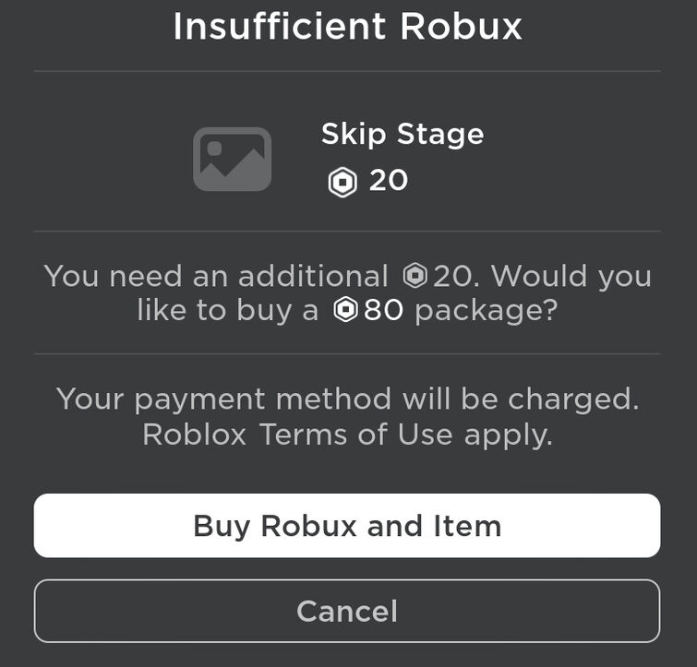The height and width of the screenshot is (667, 697).
Task: Click the 80 package amount number
Action: point(383,311)
